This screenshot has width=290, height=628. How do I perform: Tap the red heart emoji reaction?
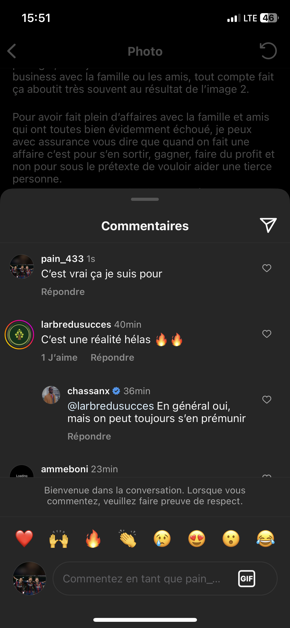click(x=24, y=539)
